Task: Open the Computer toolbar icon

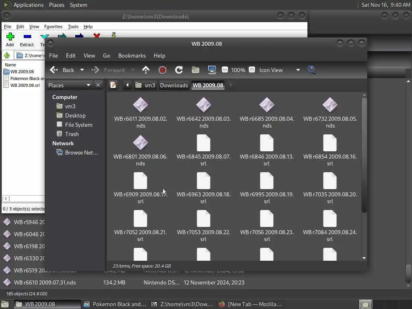Action: point(212,70)
